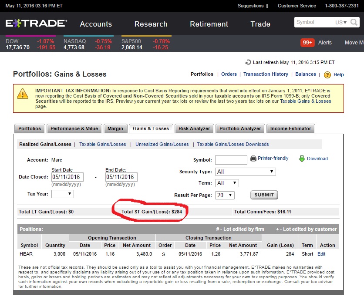Click the Suggestions icon in top bar
Viewport: 364px width, 297px height.
(x=267, y=6)
